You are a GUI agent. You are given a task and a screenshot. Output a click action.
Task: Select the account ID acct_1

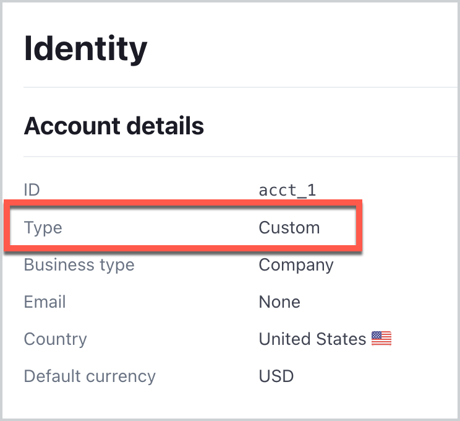[x=287, y=190]
